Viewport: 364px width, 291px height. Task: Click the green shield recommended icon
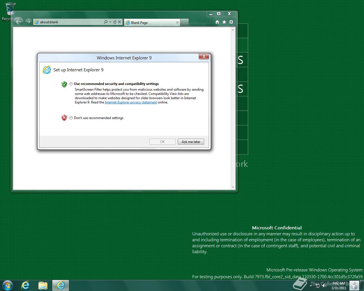coord(64,84)
